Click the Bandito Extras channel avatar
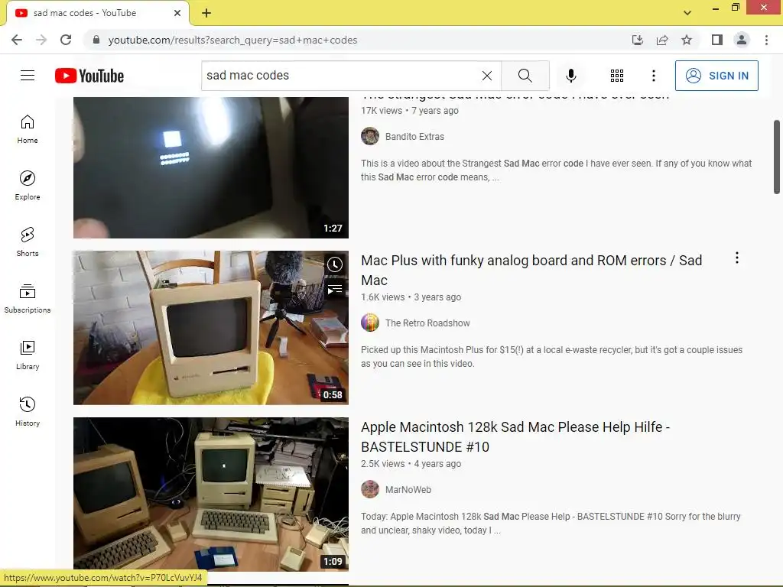The width and height of the screenshot is (783, 587). coord(370,136)
